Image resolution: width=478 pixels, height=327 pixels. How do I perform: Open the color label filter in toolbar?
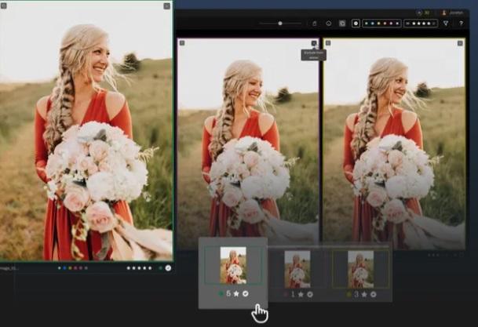pos(381,24)
